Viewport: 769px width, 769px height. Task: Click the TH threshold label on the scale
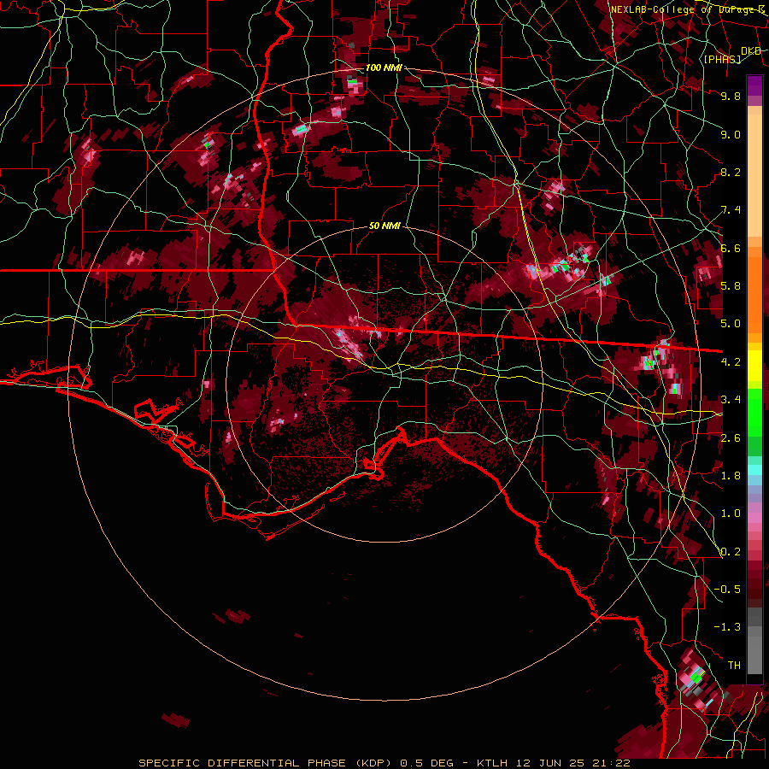(734, 666)
